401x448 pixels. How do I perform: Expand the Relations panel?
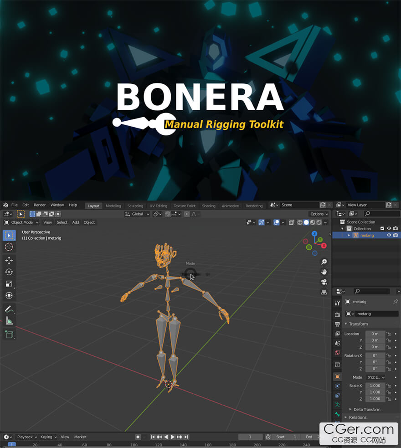(346, 417)
